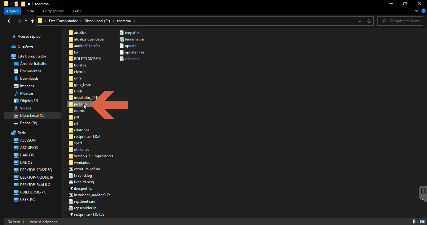The image size is (427, 225).
Task: Select USER-PC network computer
Action: click(x=27, y=200)
